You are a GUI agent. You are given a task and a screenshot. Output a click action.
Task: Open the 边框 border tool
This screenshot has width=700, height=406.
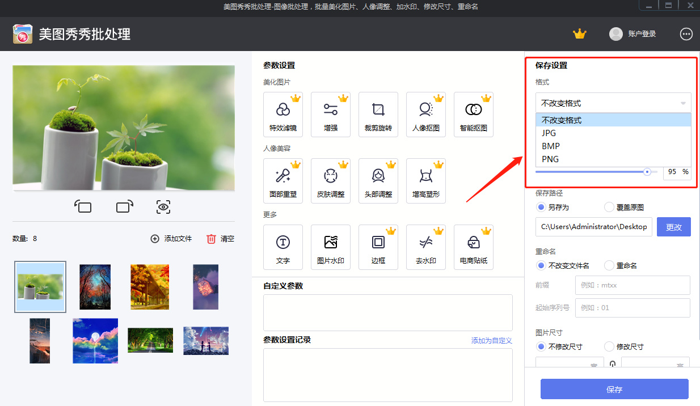click(x=378, y=247)
